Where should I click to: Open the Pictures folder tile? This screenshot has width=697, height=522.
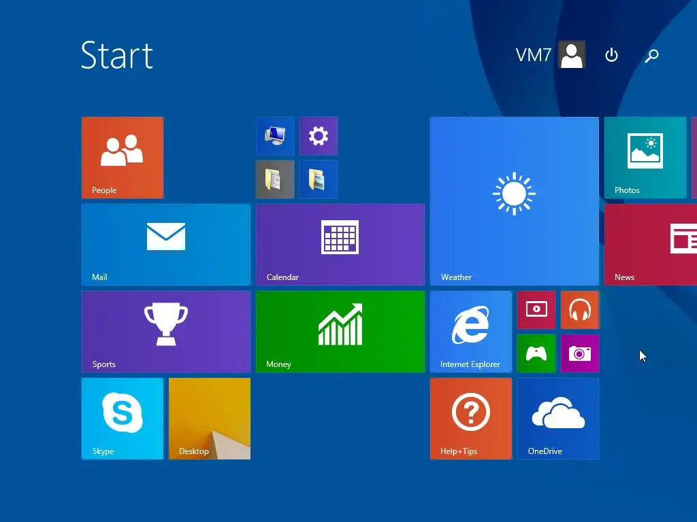pyautogui.click(x=319, y=179)
